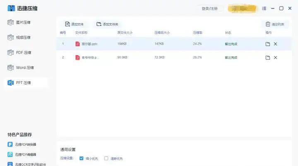Click the 添加文件夹 button
The width and height of the screenshot is (298, 166).
click(107, 24)
